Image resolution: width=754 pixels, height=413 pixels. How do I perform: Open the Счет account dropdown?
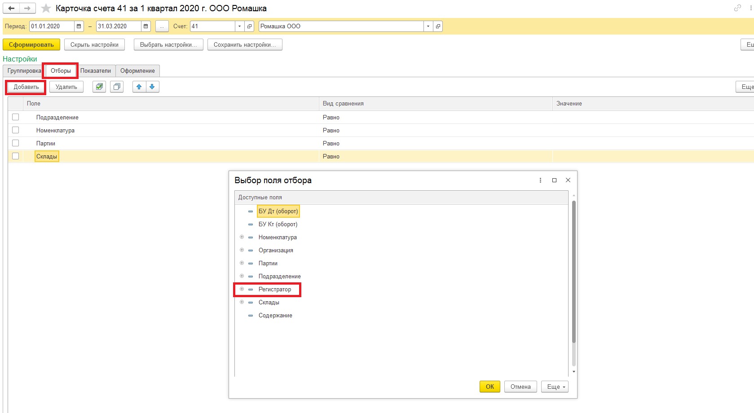click(240, 26)
